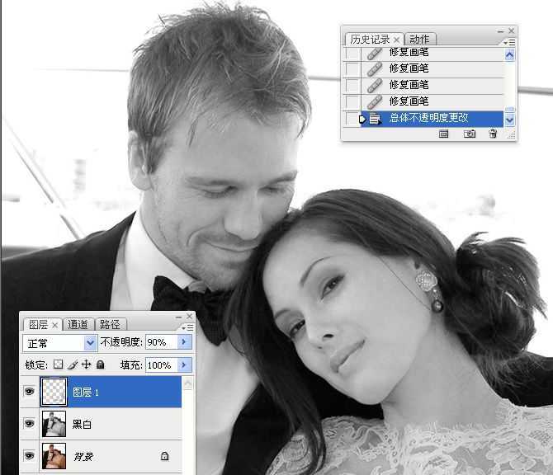Image resolution: width=553 pixels, height=475 pixels.
Task: Hide the 图层 1 layer
Action: 29,391
